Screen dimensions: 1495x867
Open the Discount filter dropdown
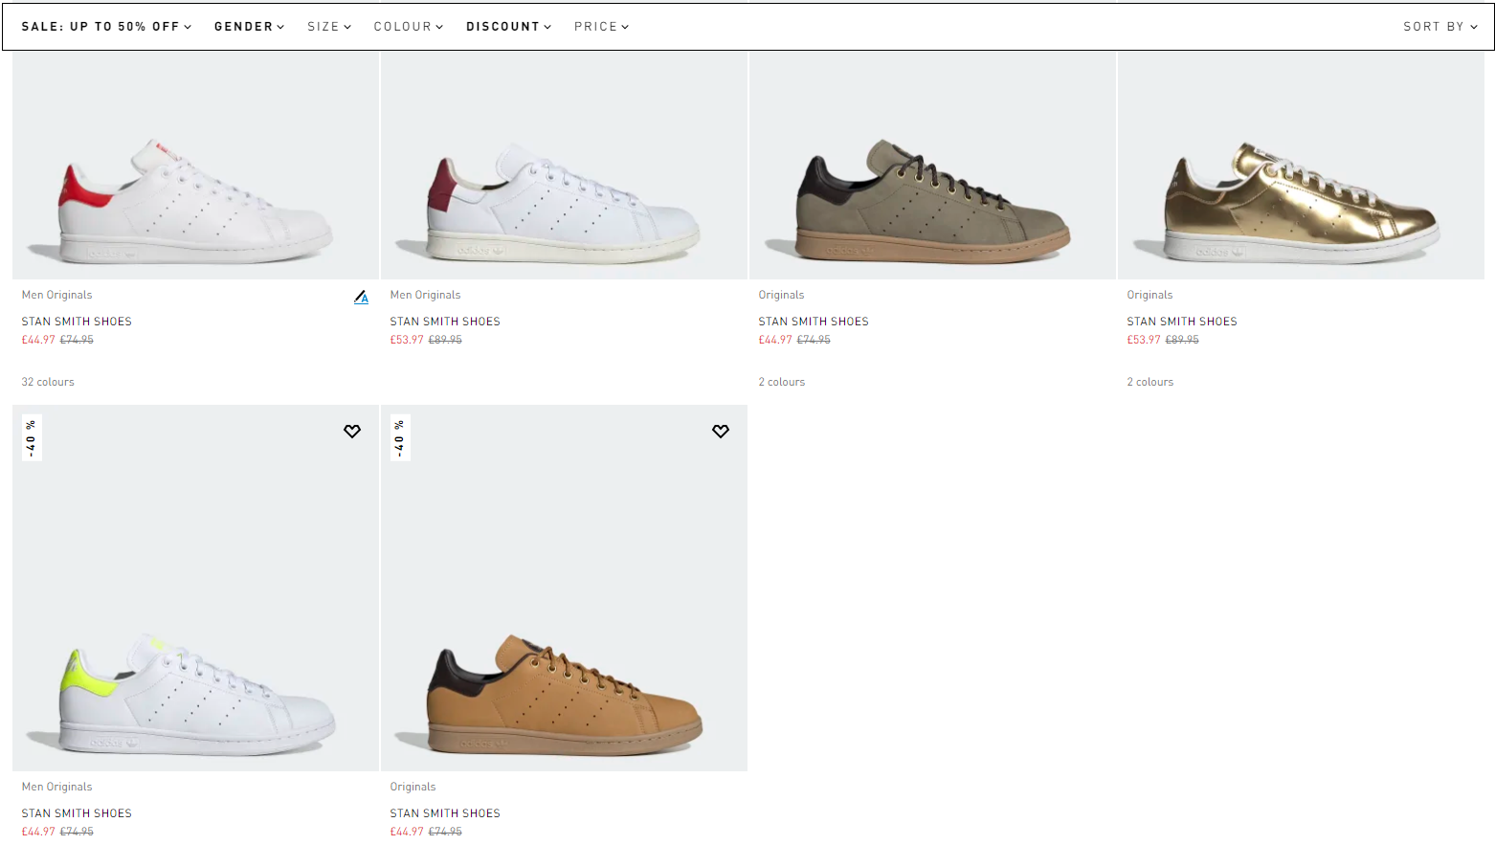508,27
